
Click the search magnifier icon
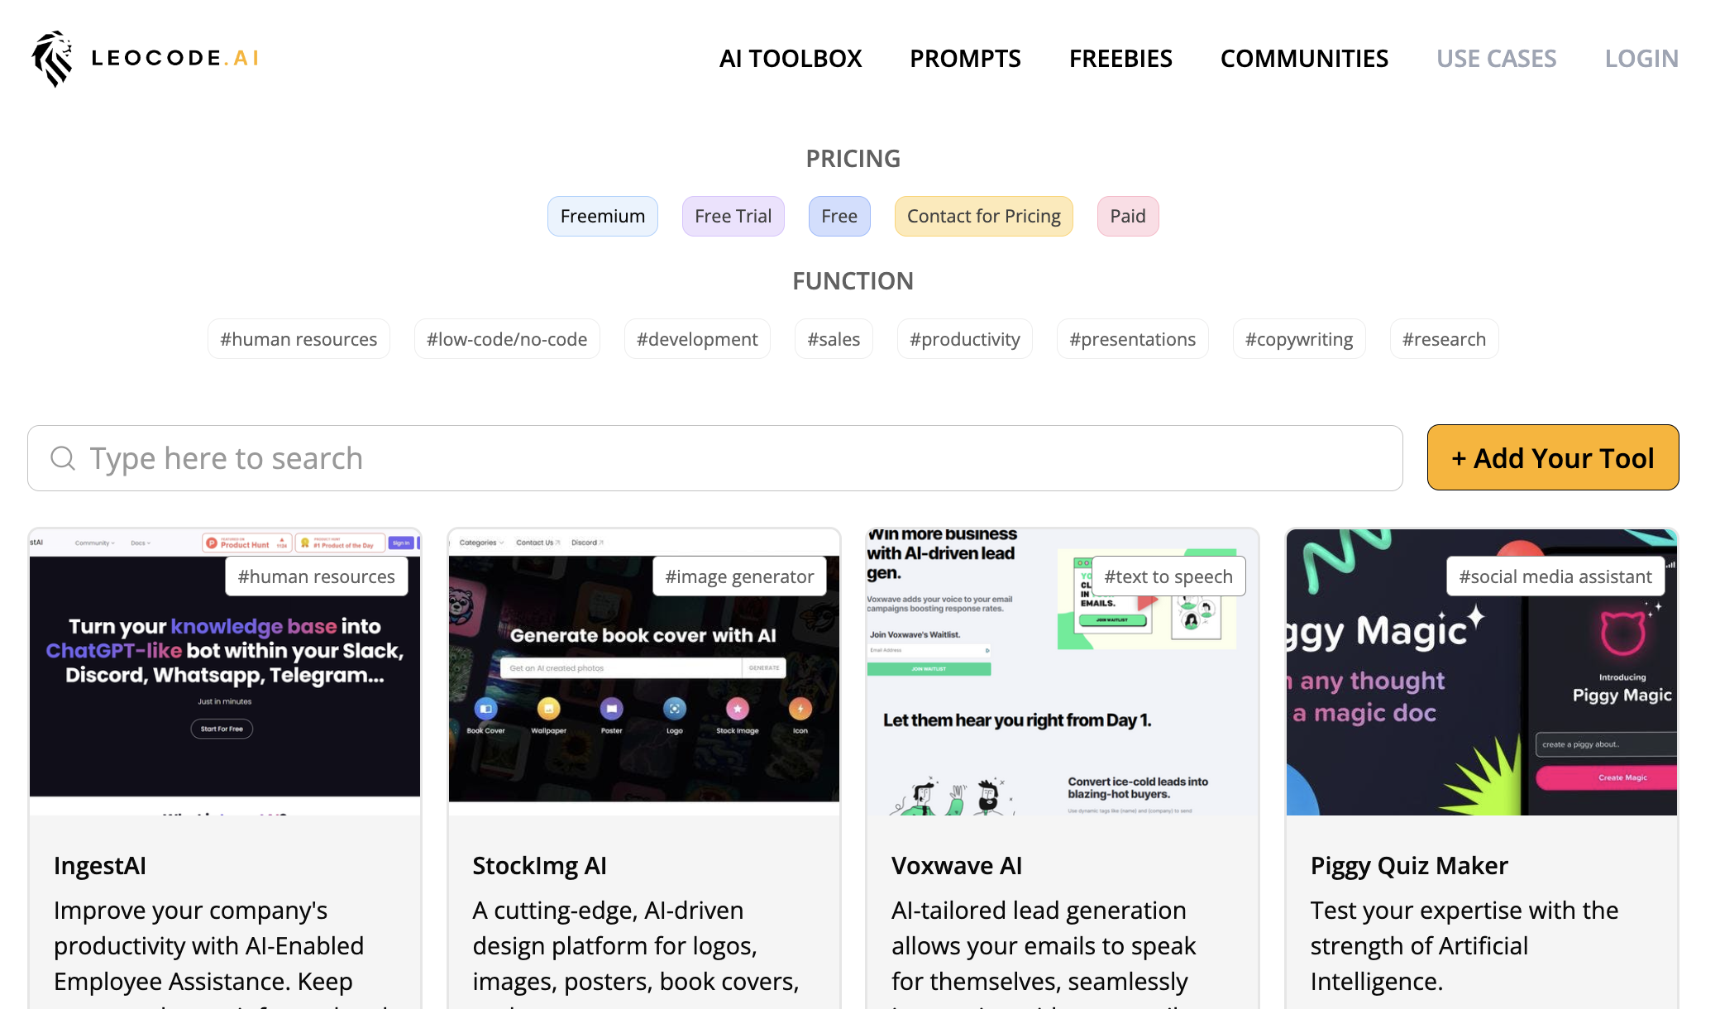[x=63, y=458]
